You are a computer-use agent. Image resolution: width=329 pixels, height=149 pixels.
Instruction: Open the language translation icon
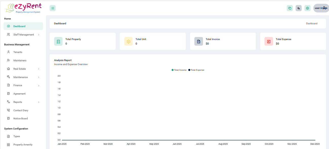299,8
